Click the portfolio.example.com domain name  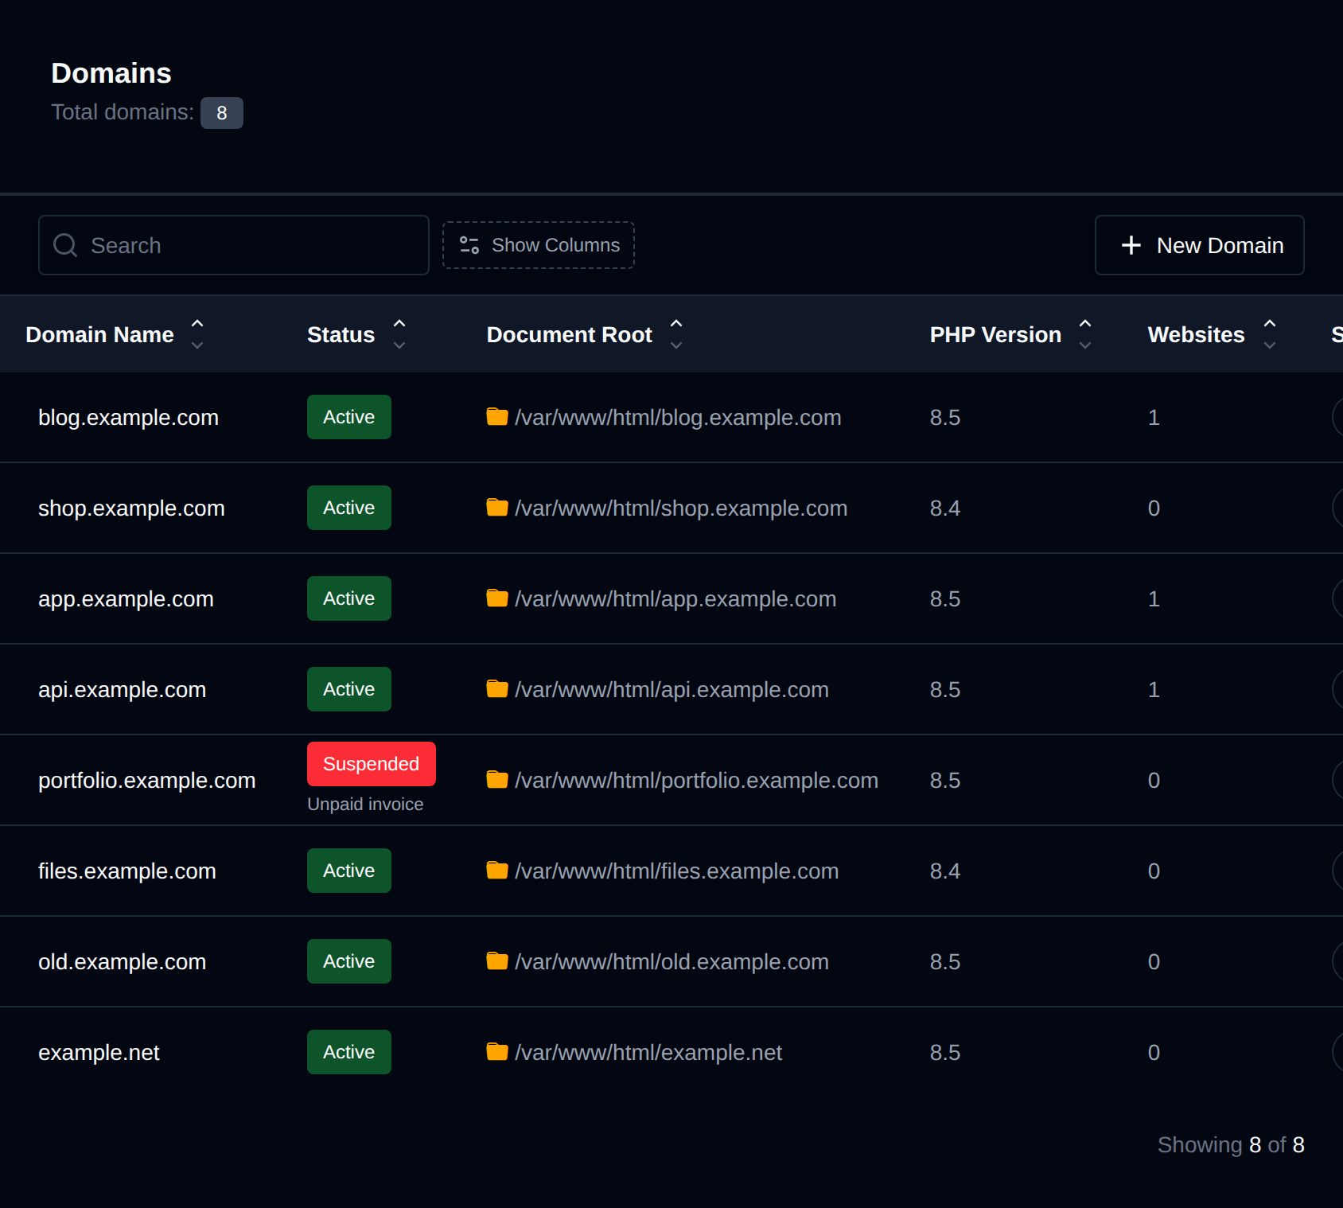click(x=147, y=781)
